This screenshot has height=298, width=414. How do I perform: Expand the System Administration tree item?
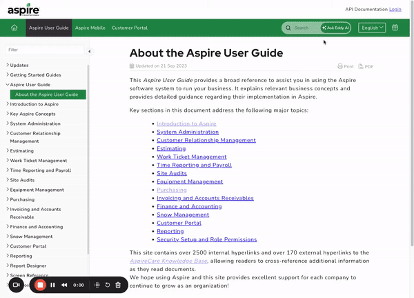tap(8, 123)
